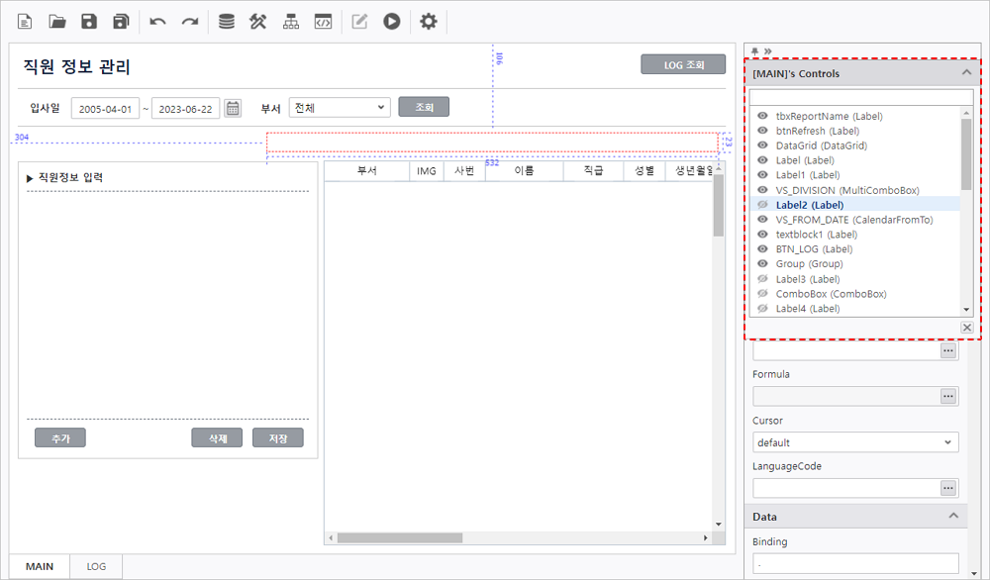Viewport: 990px width, 580px height.
Task: Open the calendar picker beside date range
Action: click(233, 108)
